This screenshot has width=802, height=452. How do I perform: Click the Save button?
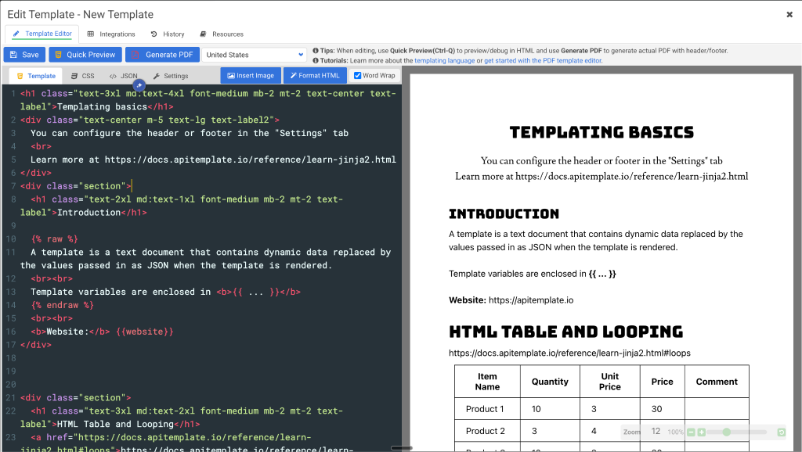pyautogui.click(x=24, y=54)
